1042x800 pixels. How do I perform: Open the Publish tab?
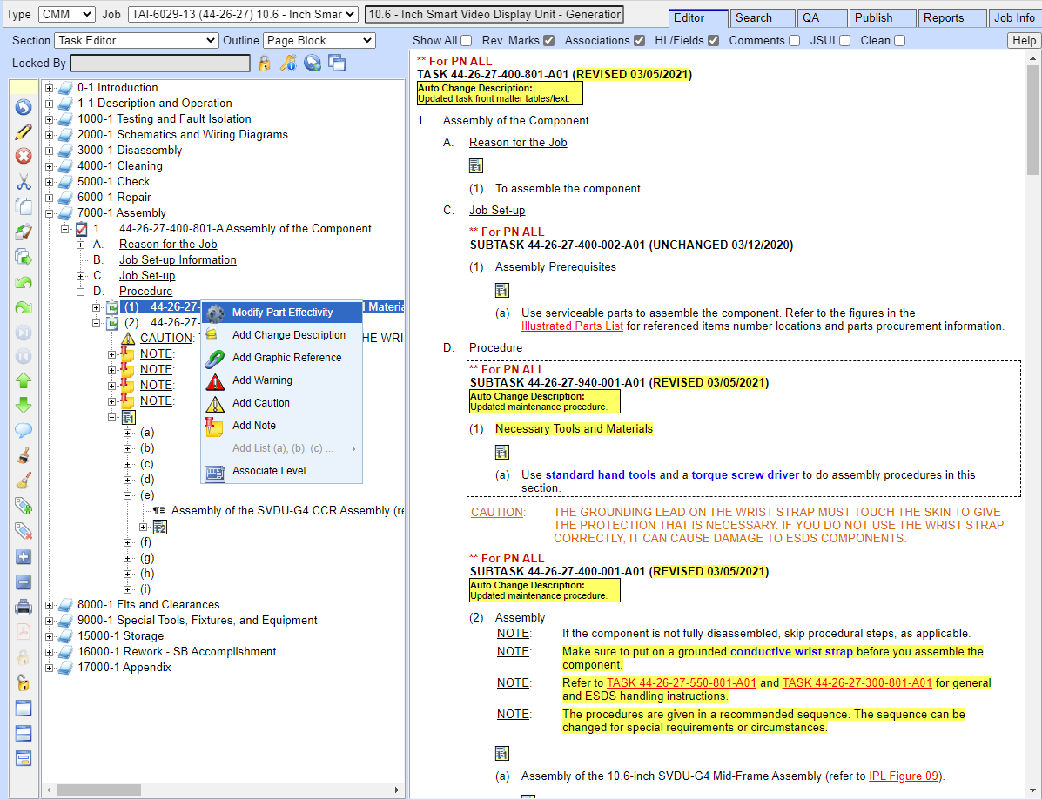[883, 18]
